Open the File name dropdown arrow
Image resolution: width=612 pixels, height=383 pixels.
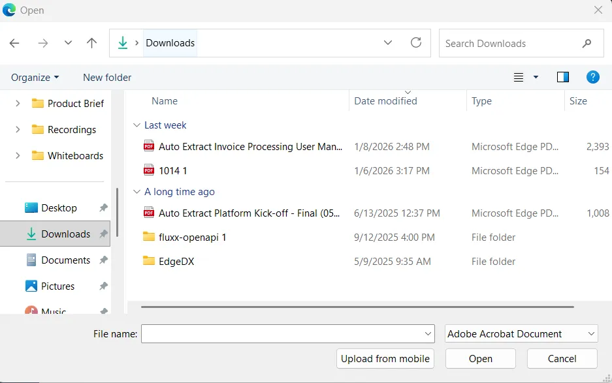coord(428,334)
